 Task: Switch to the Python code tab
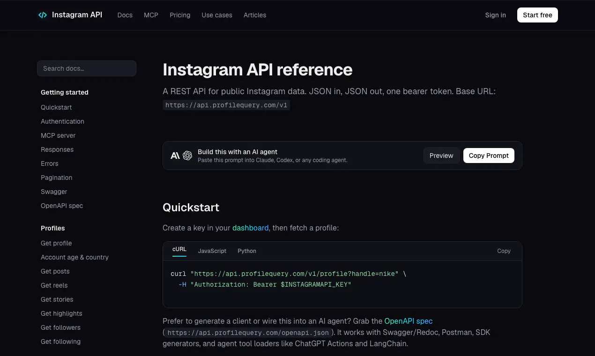pyautogui.click(x=247, y=251)
